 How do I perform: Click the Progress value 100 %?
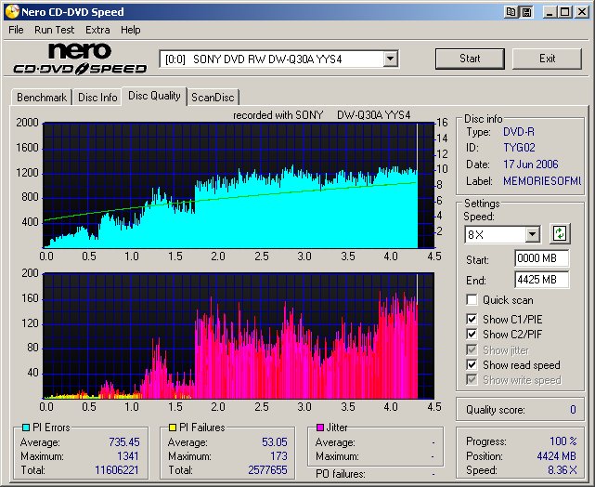[x=563, y=441]
